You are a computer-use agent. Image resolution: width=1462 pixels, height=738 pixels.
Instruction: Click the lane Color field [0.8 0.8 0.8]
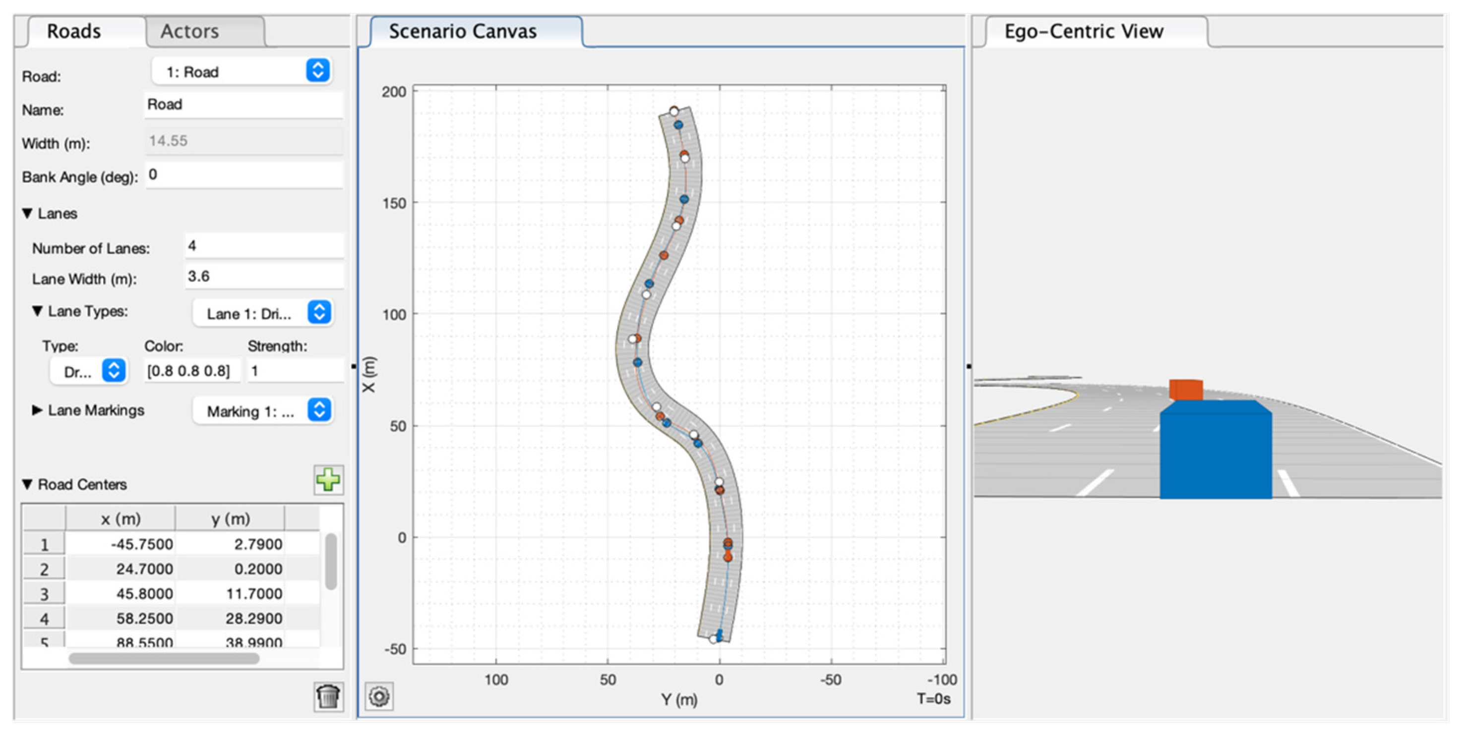tap(189, 371)
